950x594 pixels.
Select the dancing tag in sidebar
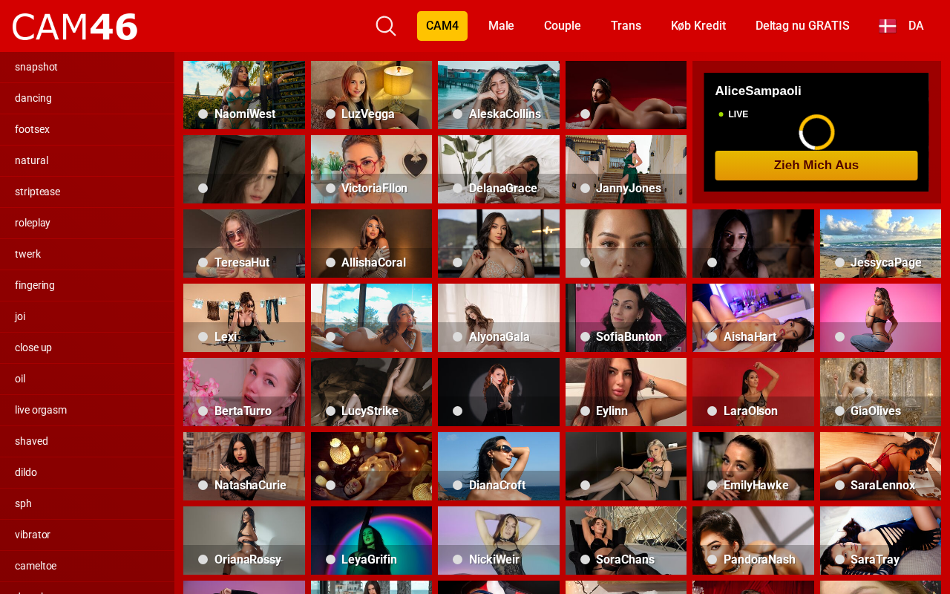87,98
